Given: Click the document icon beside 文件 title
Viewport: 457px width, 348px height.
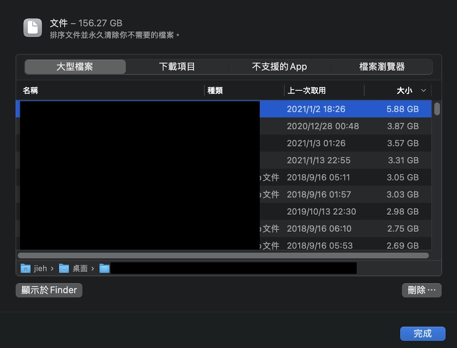Looking at the screenshot, I should 33,28.
